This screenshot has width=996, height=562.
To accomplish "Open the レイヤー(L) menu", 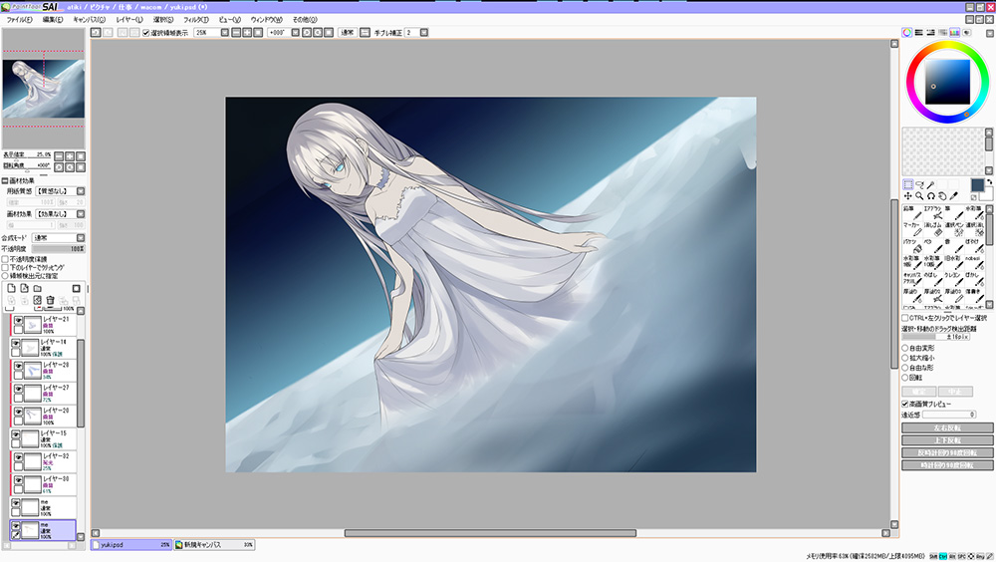I will click(x=128, y=20).
